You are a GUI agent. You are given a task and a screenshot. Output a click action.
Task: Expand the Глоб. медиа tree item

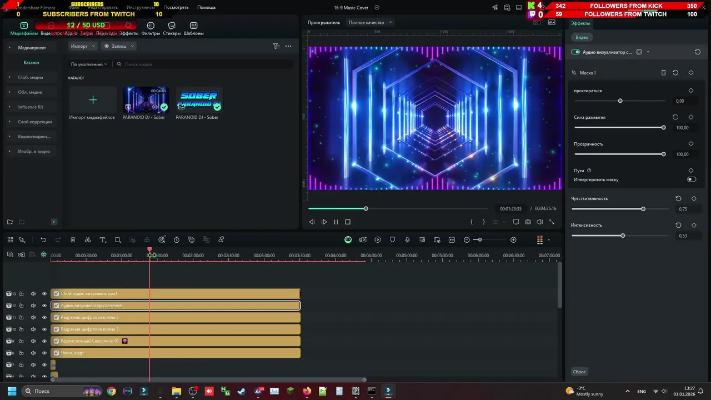click(9, 77)
